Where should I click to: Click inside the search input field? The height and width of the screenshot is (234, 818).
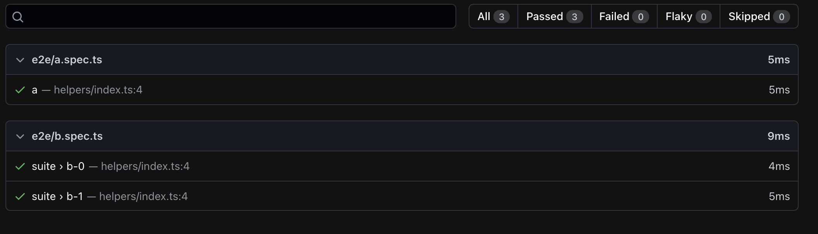(x=232, y=17)
